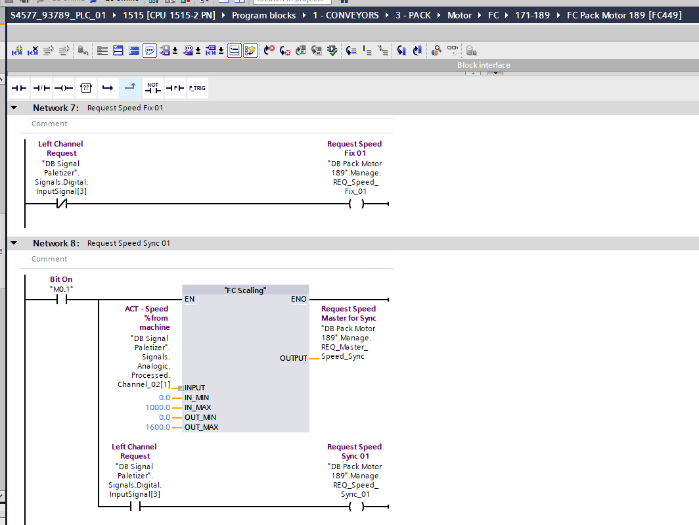Select the 1600.0 OUT_MAX value

pos(158,427)
